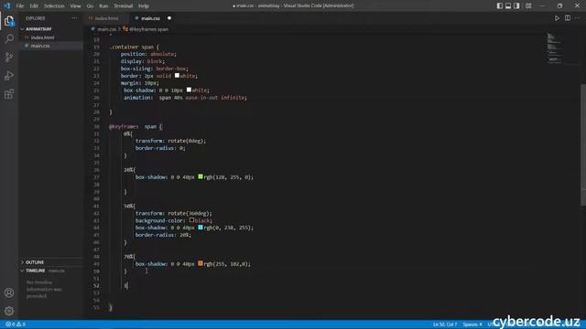Open the Run menu

[103, 6]
